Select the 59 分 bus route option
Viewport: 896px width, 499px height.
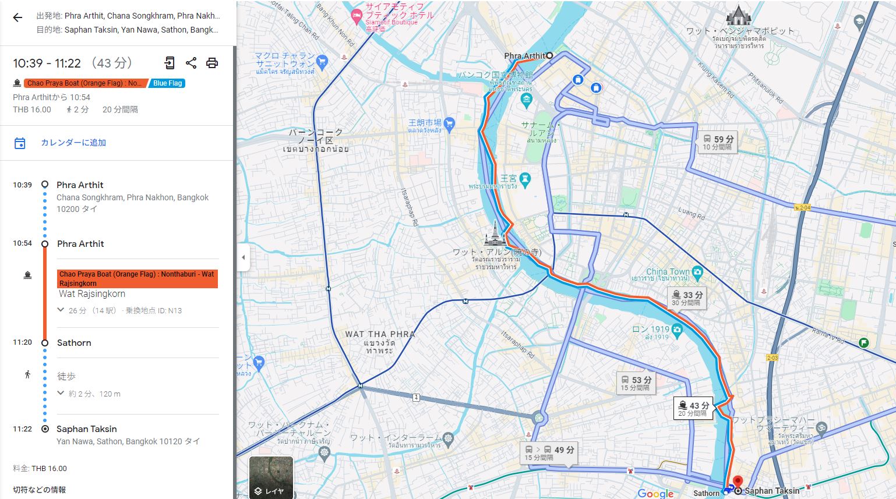[x=717, y=142]
